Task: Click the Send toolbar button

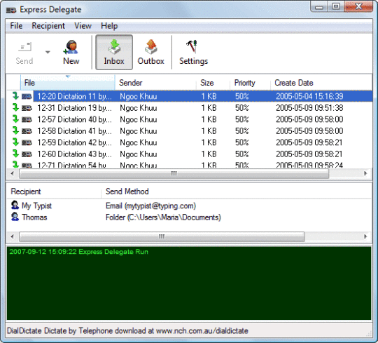Action: click(24, 53)
